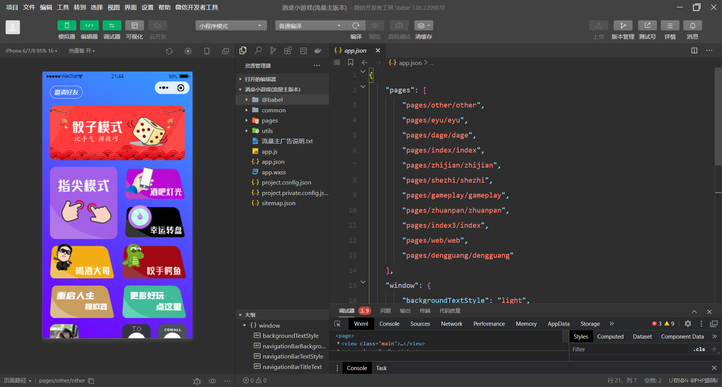The height and width of the screenshot is (387, 722).
Task: Open the docker whale icon
Action: (x=318, y=50)
